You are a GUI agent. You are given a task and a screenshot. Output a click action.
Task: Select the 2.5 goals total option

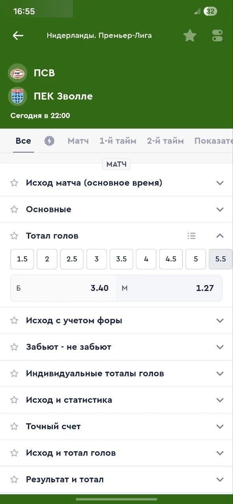click(x=72, y=259)
